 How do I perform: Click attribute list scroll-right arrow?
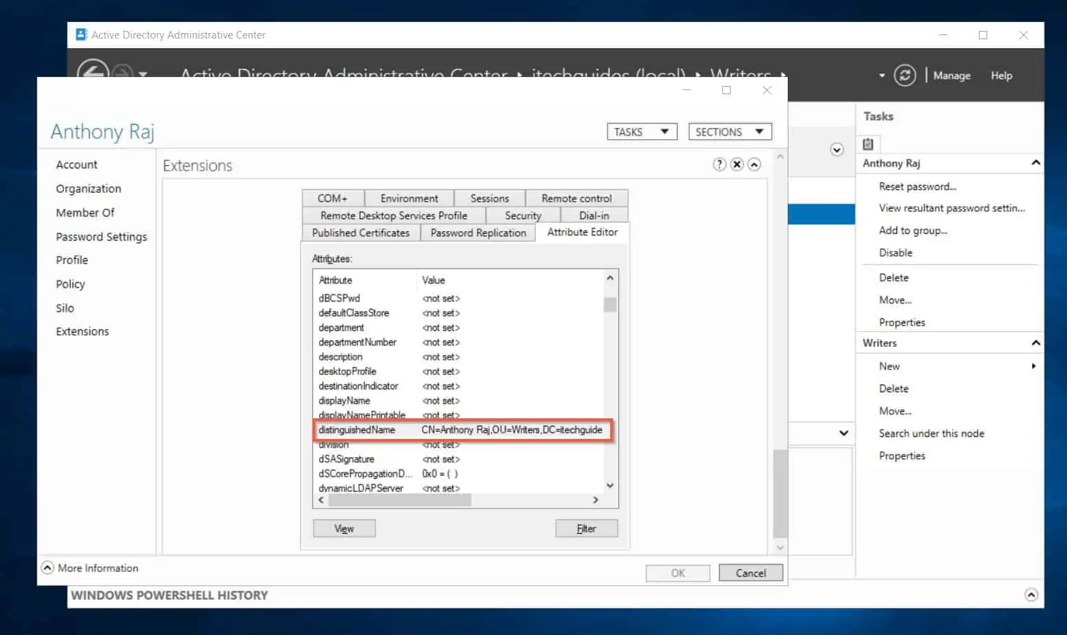(x=595, y=500)
